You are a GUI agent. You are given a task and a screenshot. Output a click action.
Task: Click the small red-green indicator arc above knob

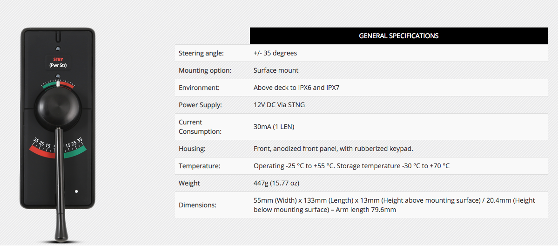58,84
